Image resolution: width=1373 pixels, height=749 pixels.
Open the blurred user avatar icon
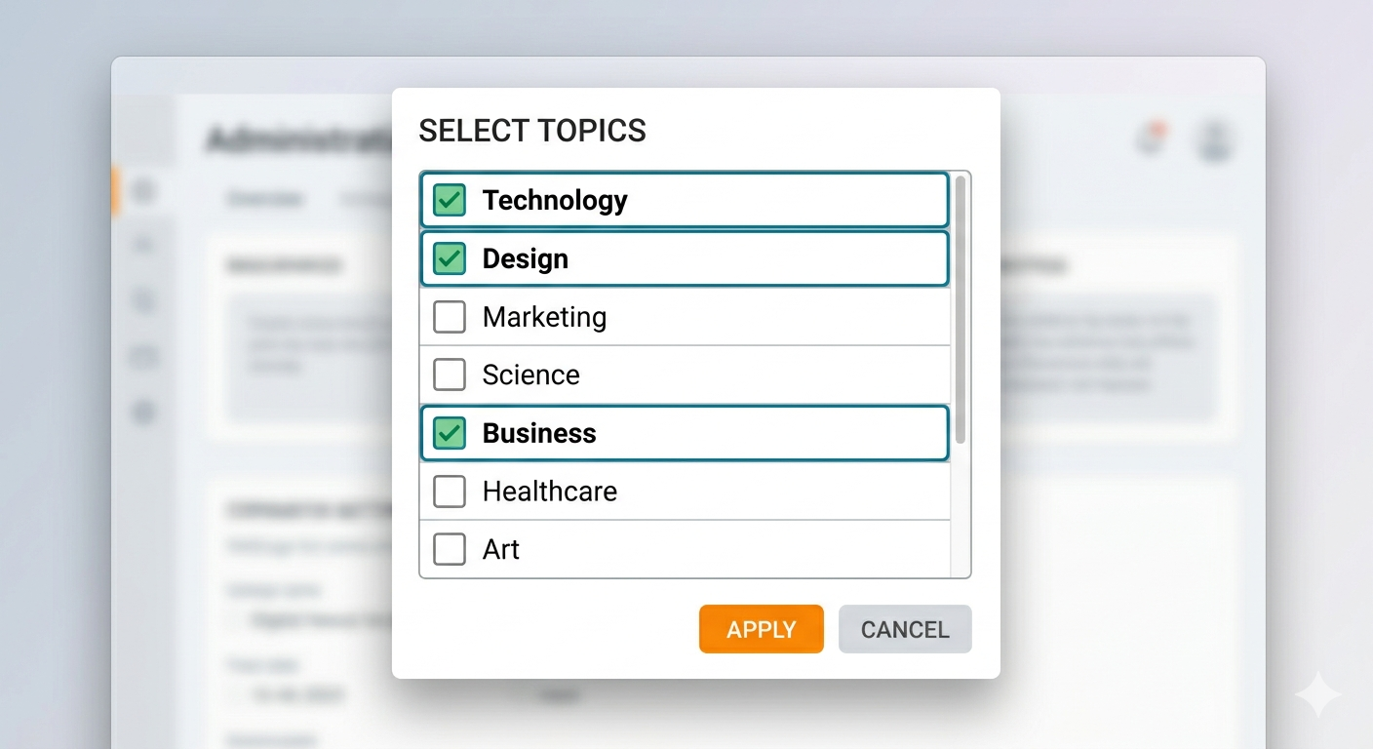1215,141
